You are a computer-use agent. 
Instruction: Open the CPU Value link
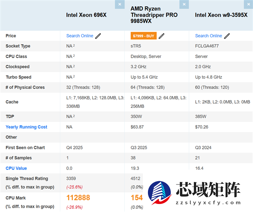(x=16, y=168)
